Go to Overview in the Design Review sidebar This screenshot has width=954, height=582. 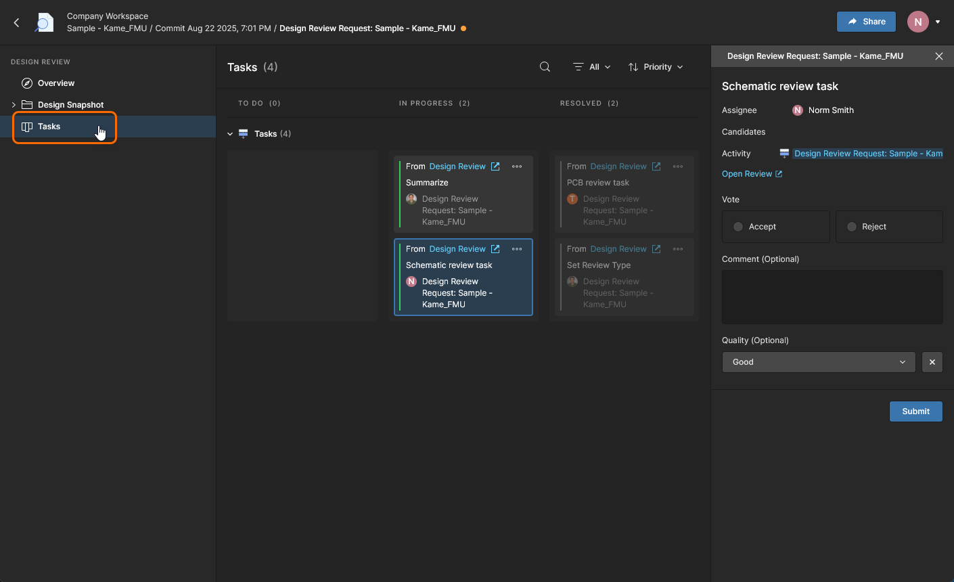tap(56, 83)
